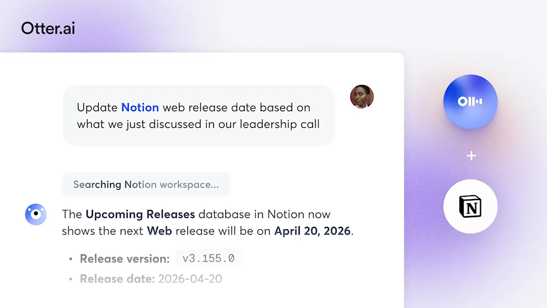Click the Otter.ai logo in the header
The image size is (547, 308).
48,28
